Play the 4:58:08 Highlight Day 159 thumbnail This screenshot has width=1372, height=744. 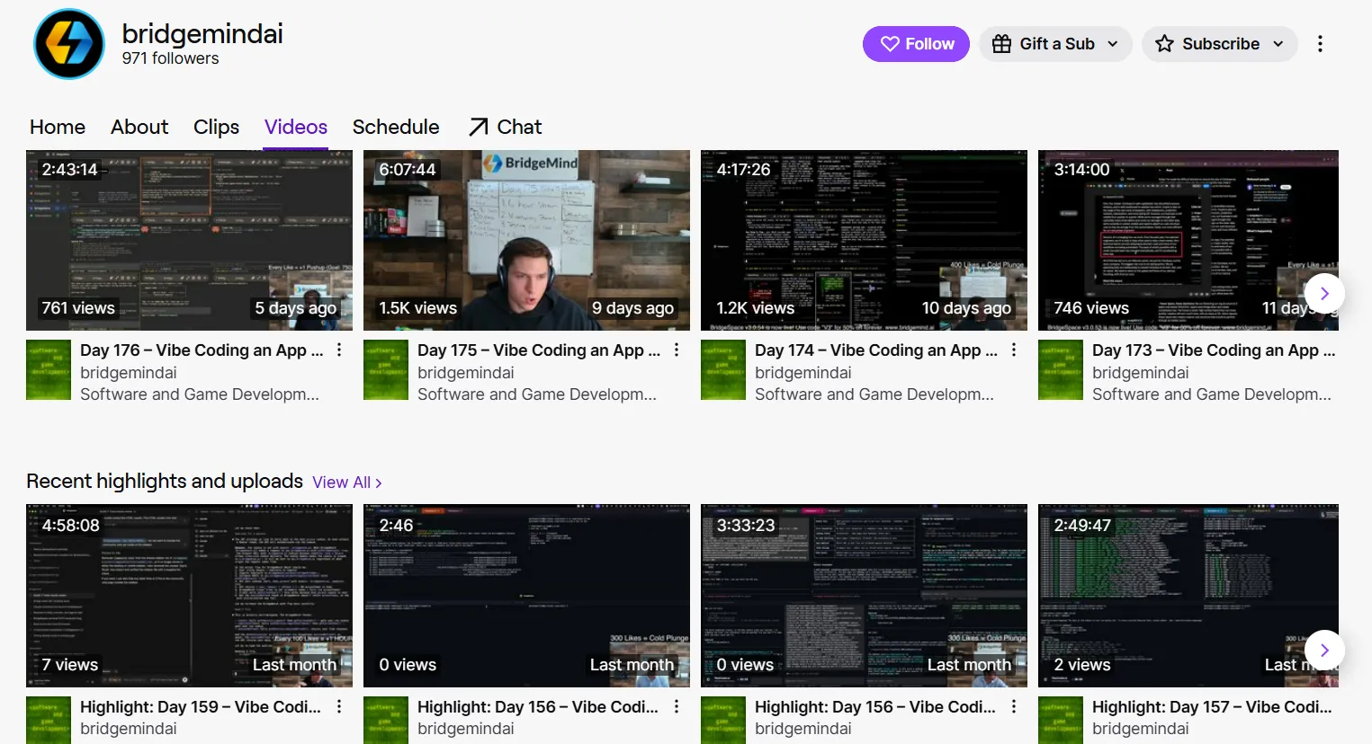189,596
